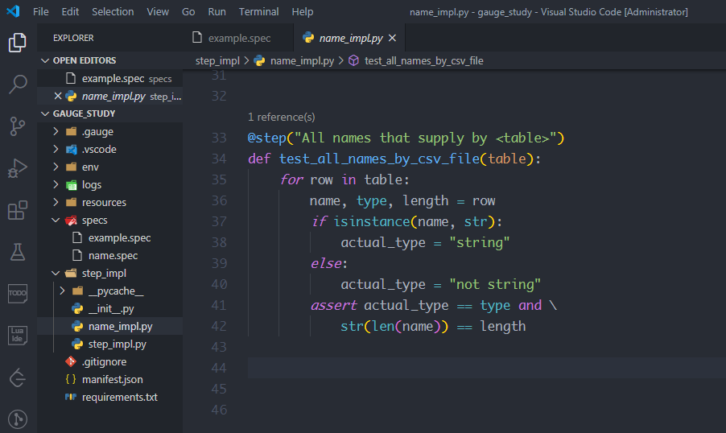Expand the __pycache__ folder

pyautogui.click(x=62, y=291)
